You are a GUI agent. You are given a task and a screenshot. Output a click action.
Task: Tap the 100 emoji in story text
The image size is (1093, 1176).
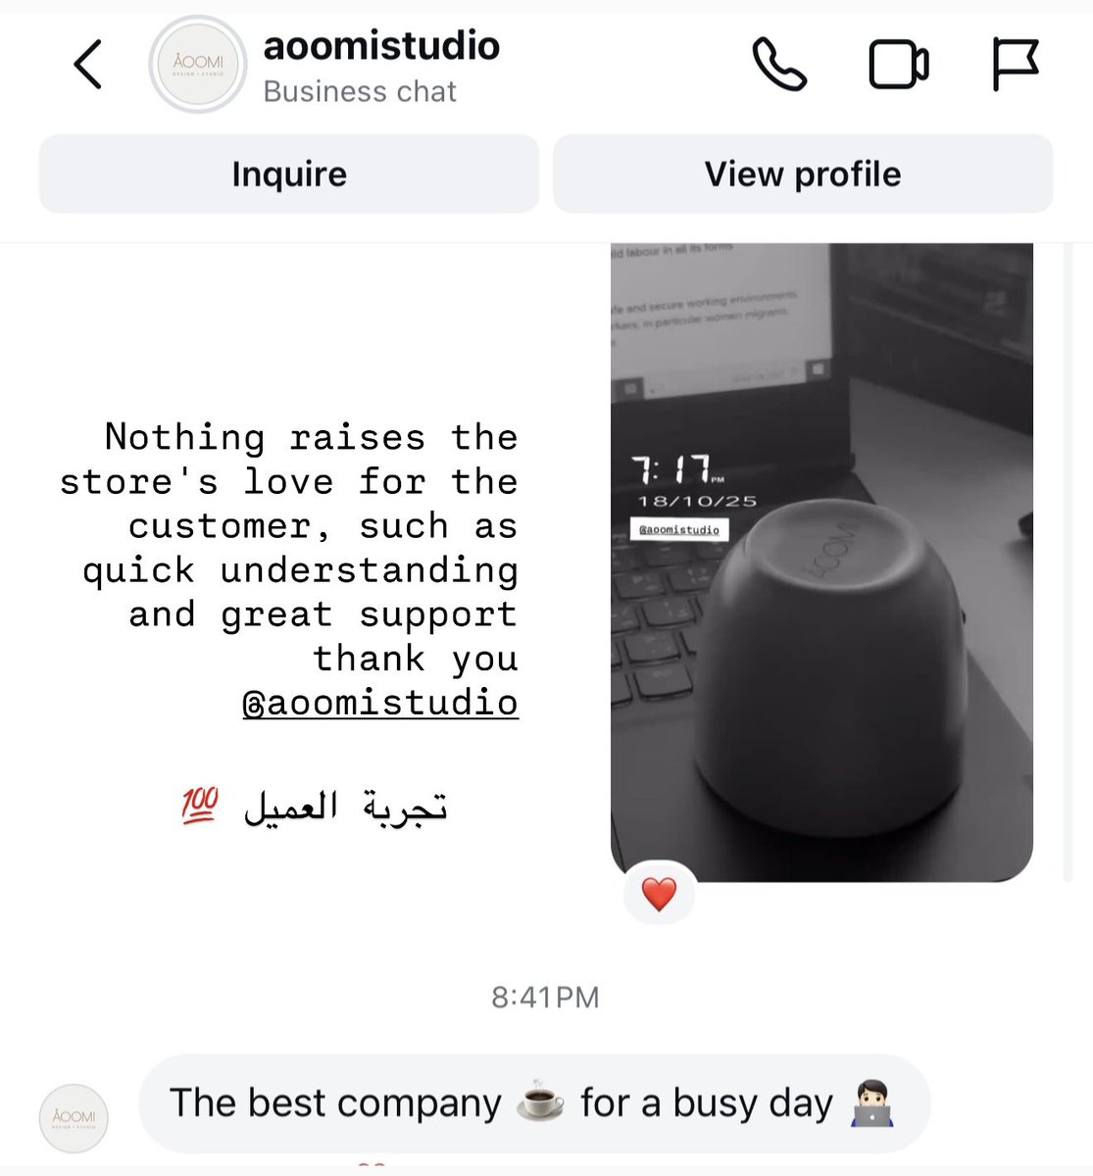click(199, 806)
